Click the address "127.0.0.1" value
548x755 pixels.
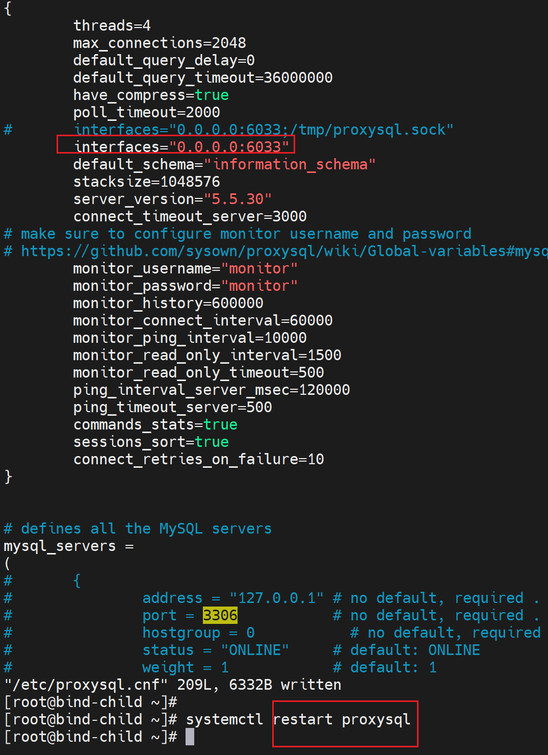click(276, 598)
